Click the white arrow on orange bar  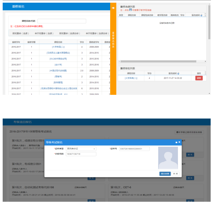[113, 7]
